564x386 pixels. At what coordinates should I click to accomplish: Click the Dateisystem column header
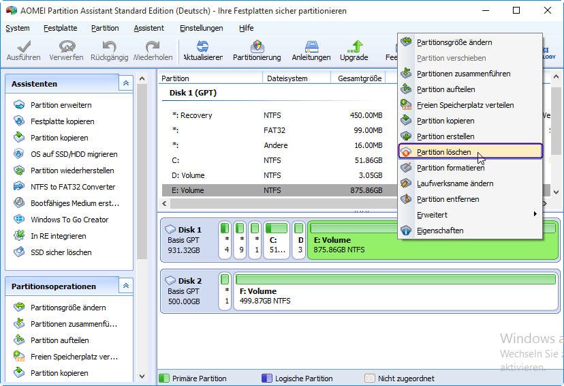[x=297, y=78]
